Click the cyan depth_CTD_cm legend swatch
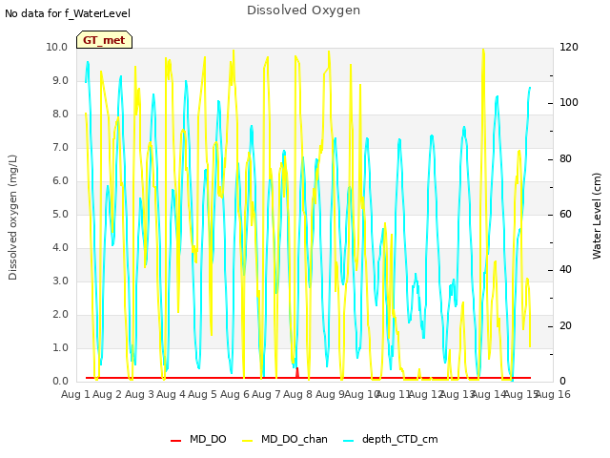Viewport: 610px width, 458px height. click(349, 441)
